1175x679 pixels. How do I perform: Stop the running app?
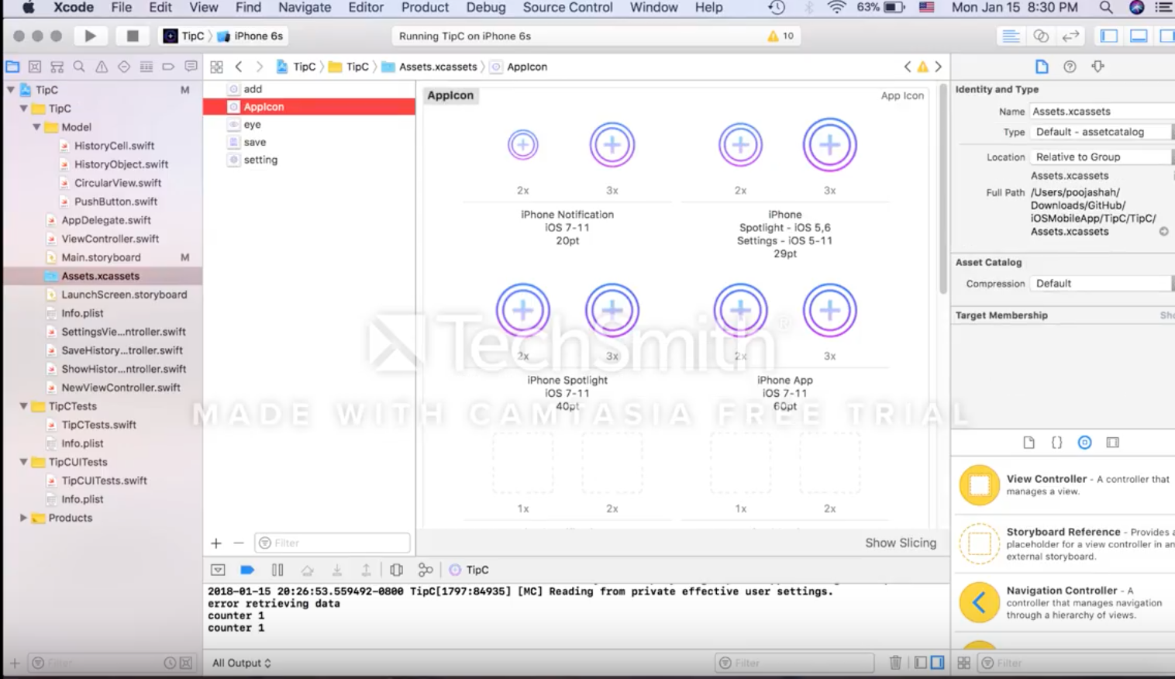point(133,36)
